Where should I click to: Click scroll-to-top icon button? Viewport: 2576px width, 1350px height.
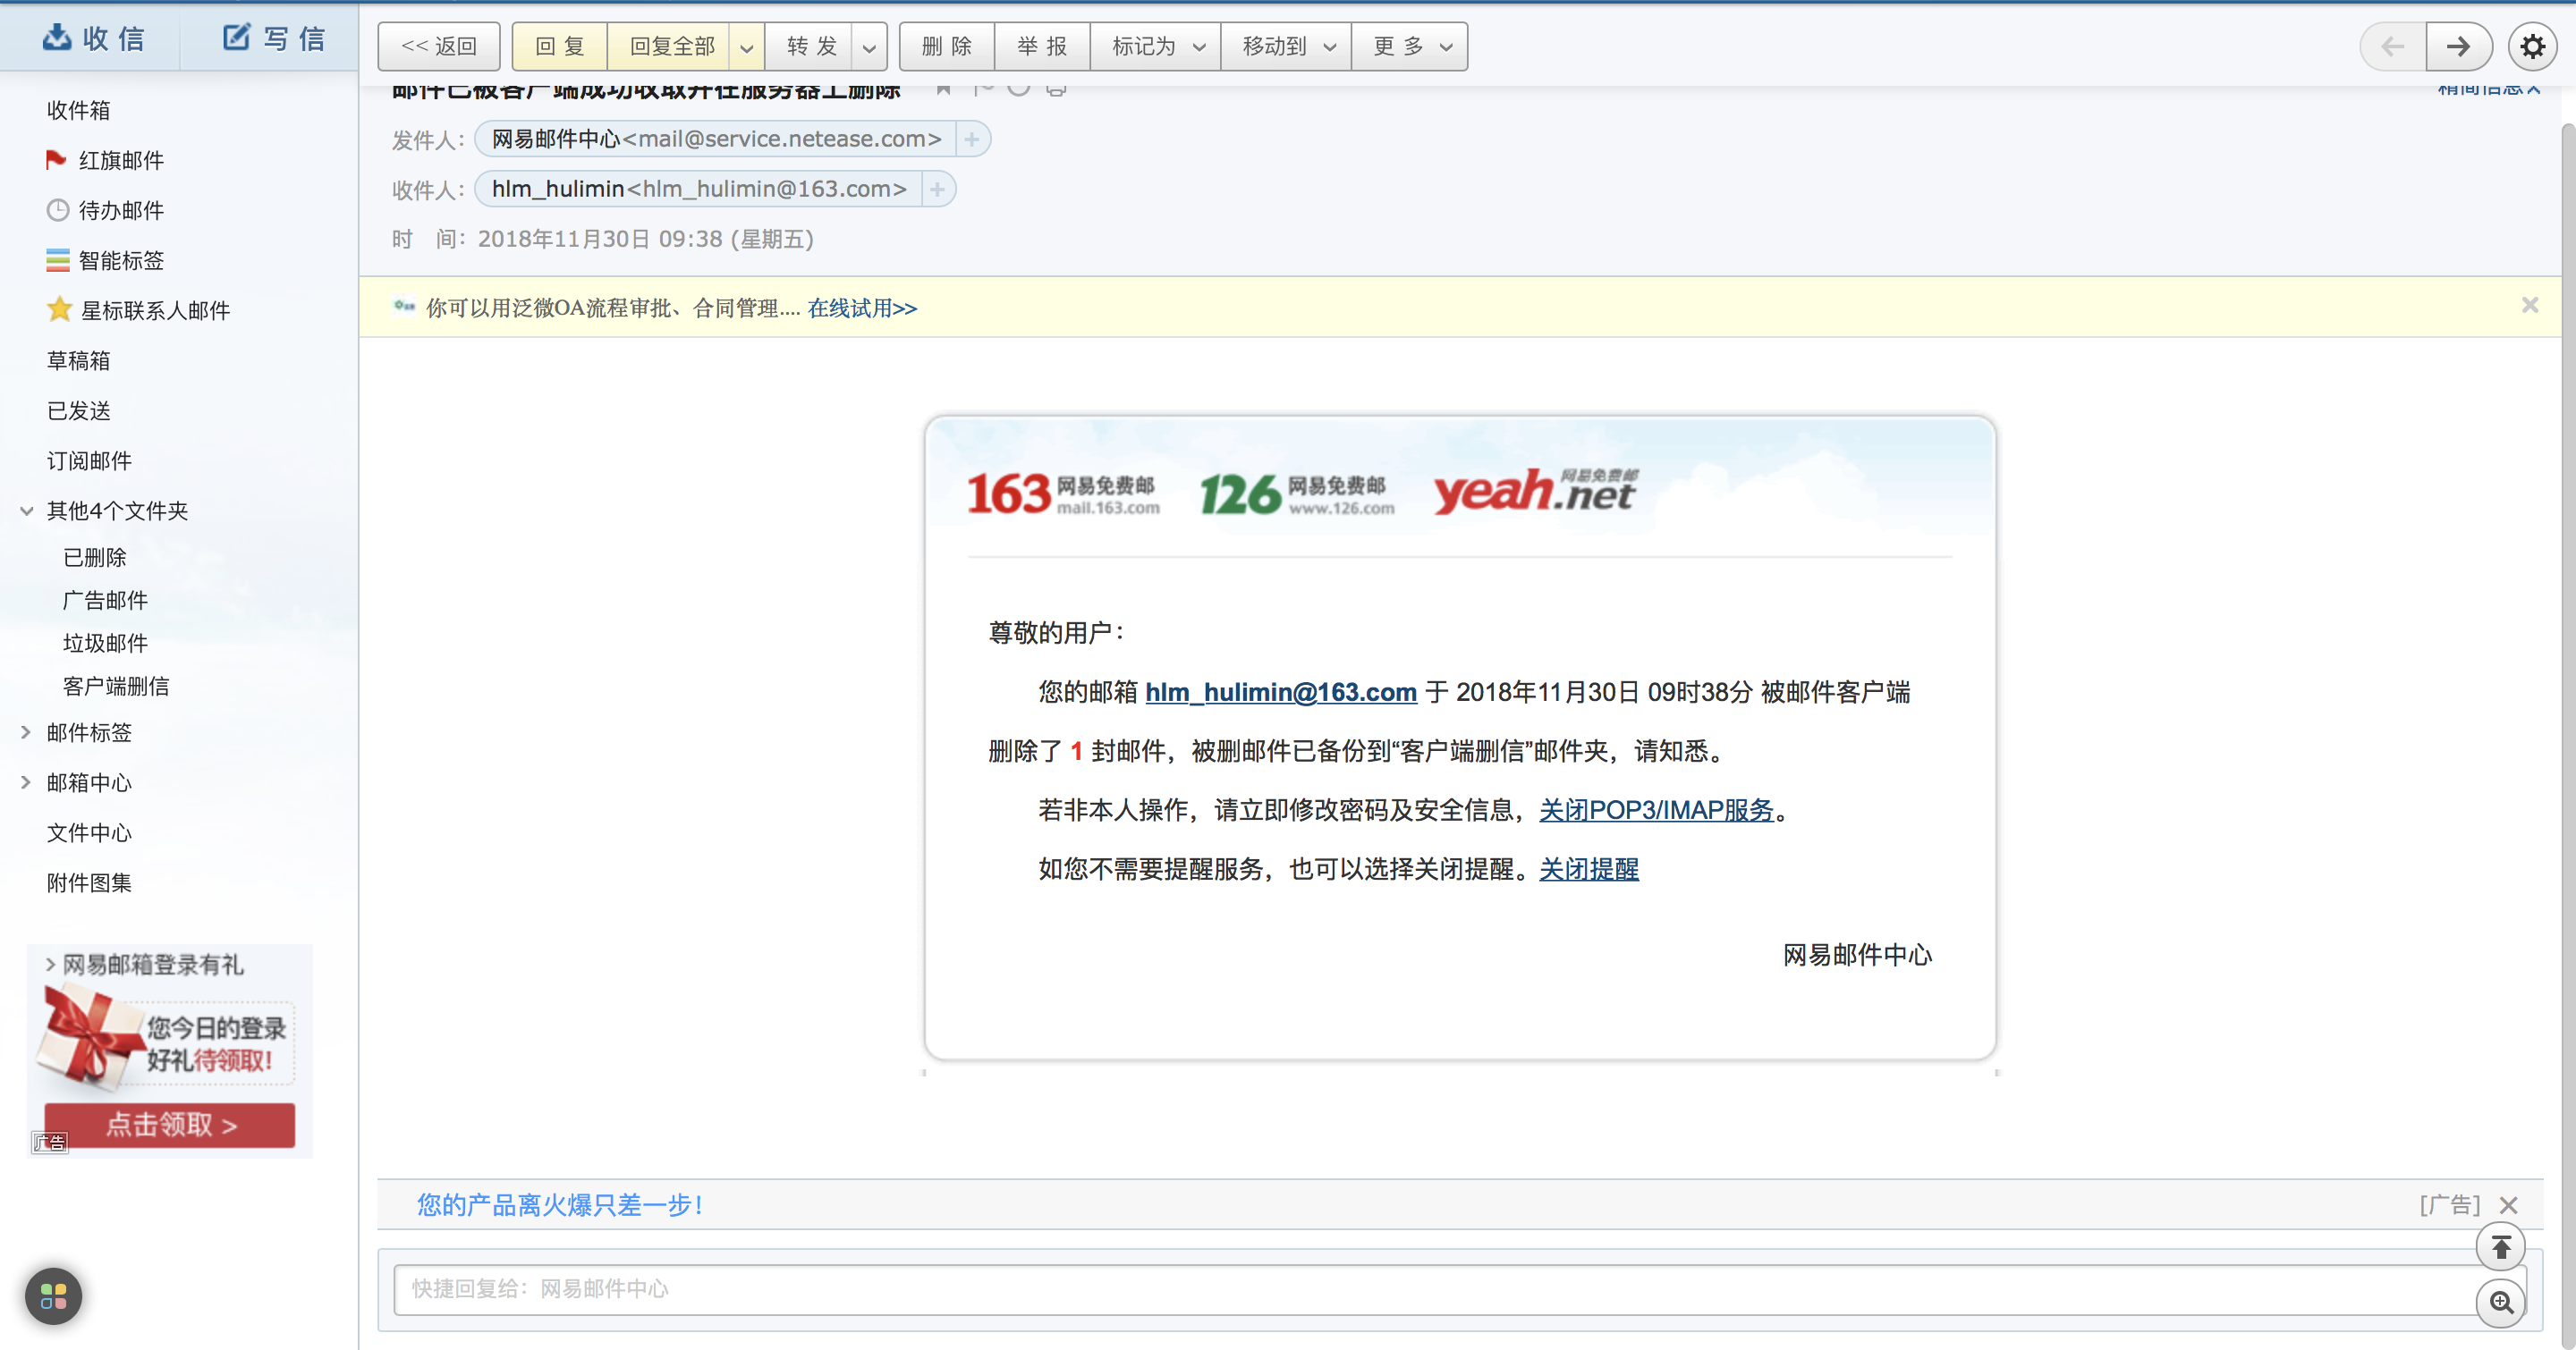point(2500,1246)
